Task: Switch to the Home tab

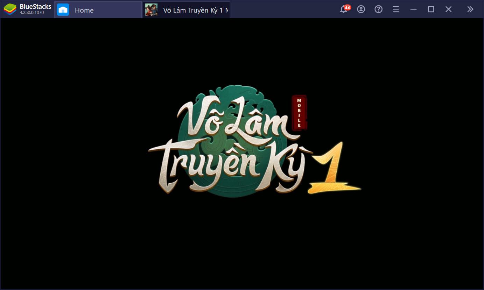Action: (x=98, y=10)
